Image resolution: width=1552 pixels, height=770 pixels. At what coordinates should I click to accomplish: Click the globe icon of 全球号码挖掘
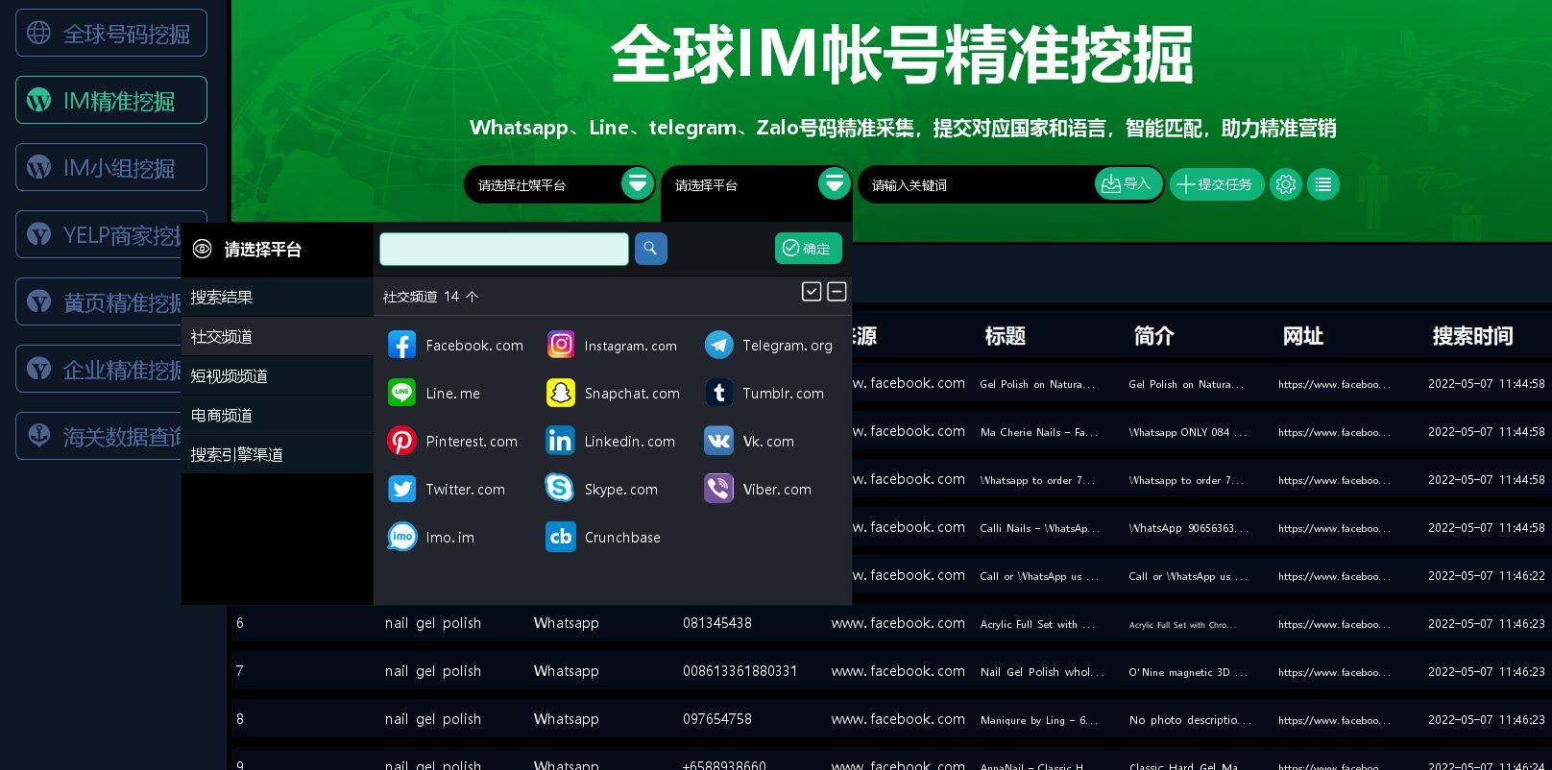[39, 33]
